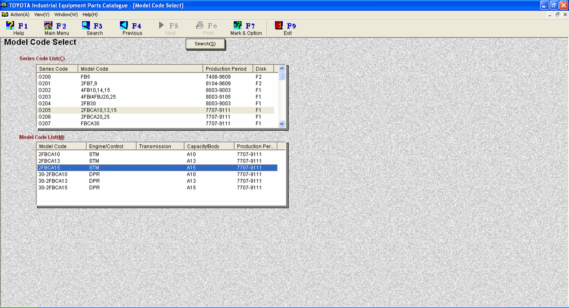Click the Production Per... header in model list
The width and height of the screenshot is (569, 308).
pos(256,146)
